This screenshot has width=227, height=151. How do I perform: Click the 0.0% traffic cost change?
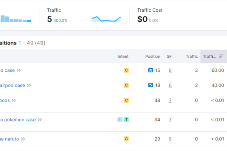click(x=154, y=20)
